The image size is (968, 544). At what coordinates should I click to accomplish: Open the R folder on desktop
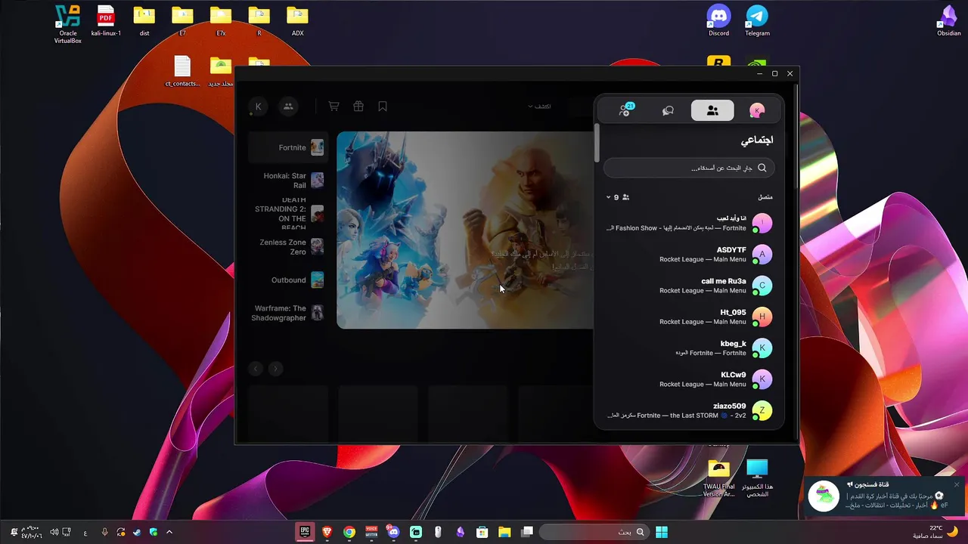point(259,22)
